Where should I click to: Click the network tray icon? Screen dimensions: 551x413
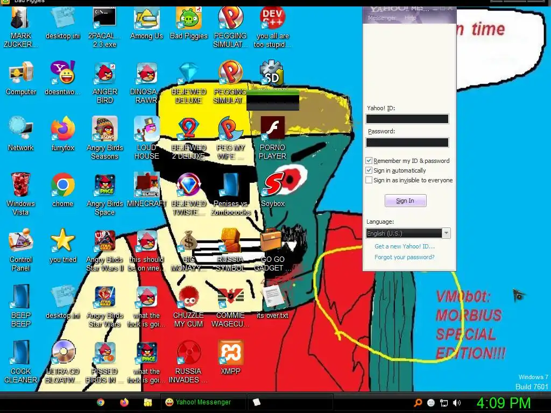point(444,403)
